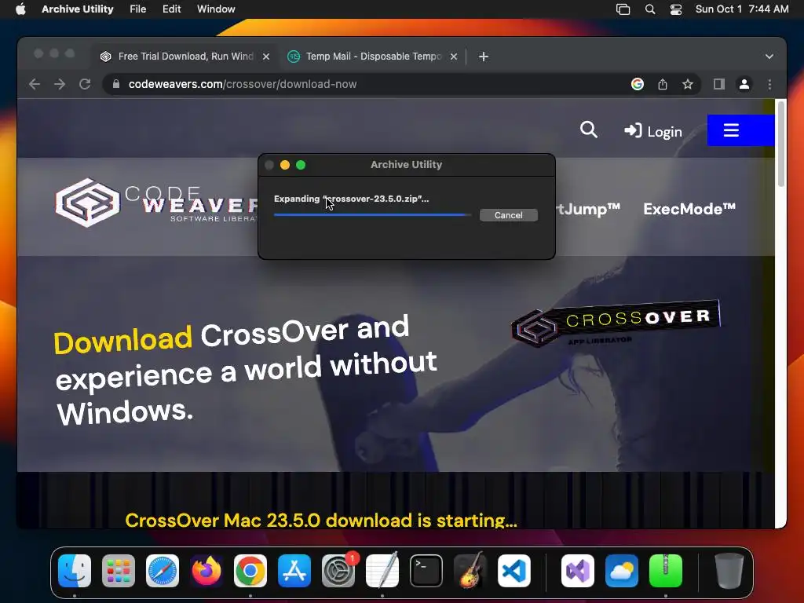The height and width of the screenshot is (603, 804).
Task: Open Firefox from the Dock
Action: click(206, 571)
